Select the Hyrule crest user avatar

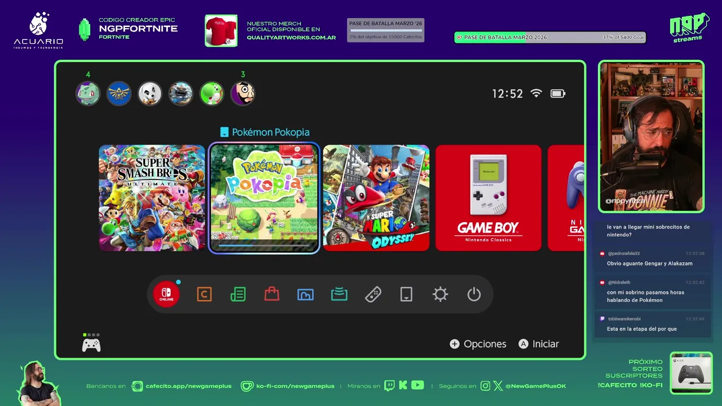click(119, 94)
